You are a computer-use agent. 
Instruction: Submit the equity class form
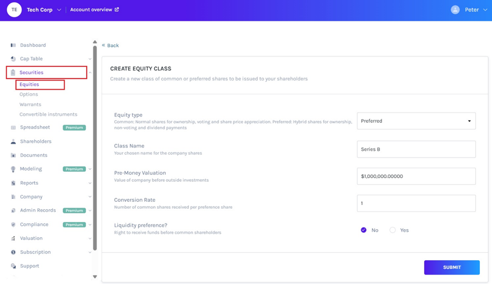point(451,267)
